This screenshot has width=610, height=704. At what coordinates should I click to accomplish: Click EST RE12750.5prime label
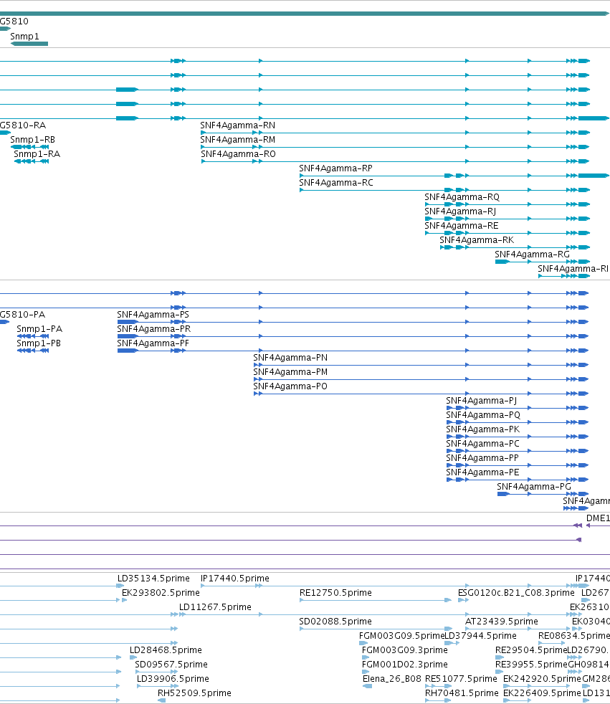click(335, 593)
